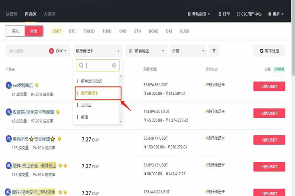
Task: Toggle to 买入 mode
Action: pyautogui.click(x=16, y=31)
